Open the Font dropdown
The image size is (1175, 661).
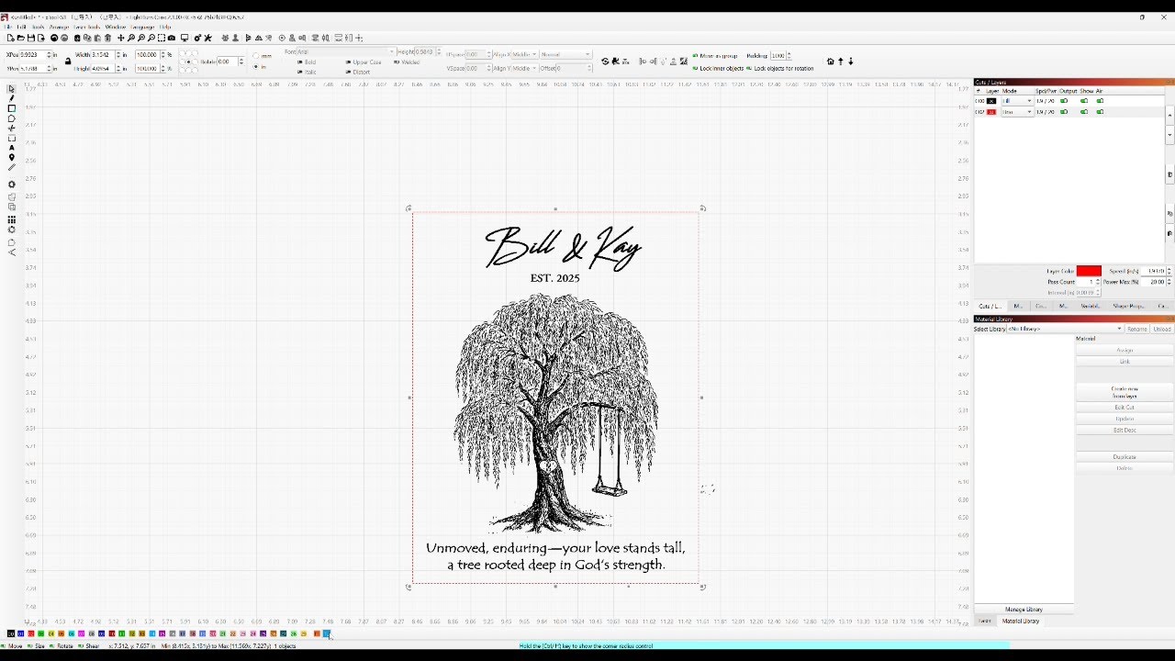tap(346, 53)
